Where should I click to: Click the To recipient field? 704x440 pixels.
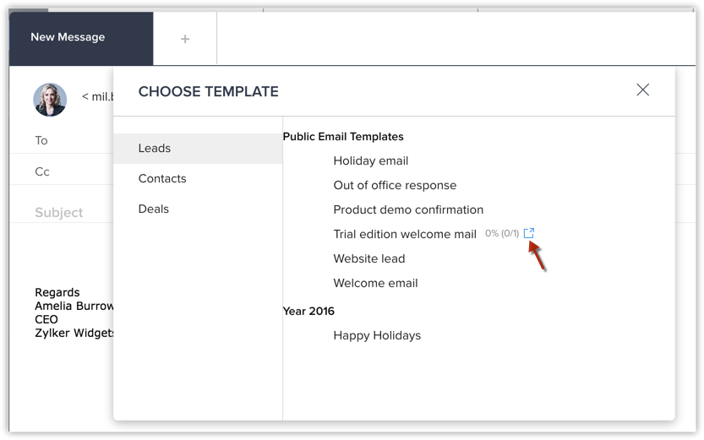point(62,141)
